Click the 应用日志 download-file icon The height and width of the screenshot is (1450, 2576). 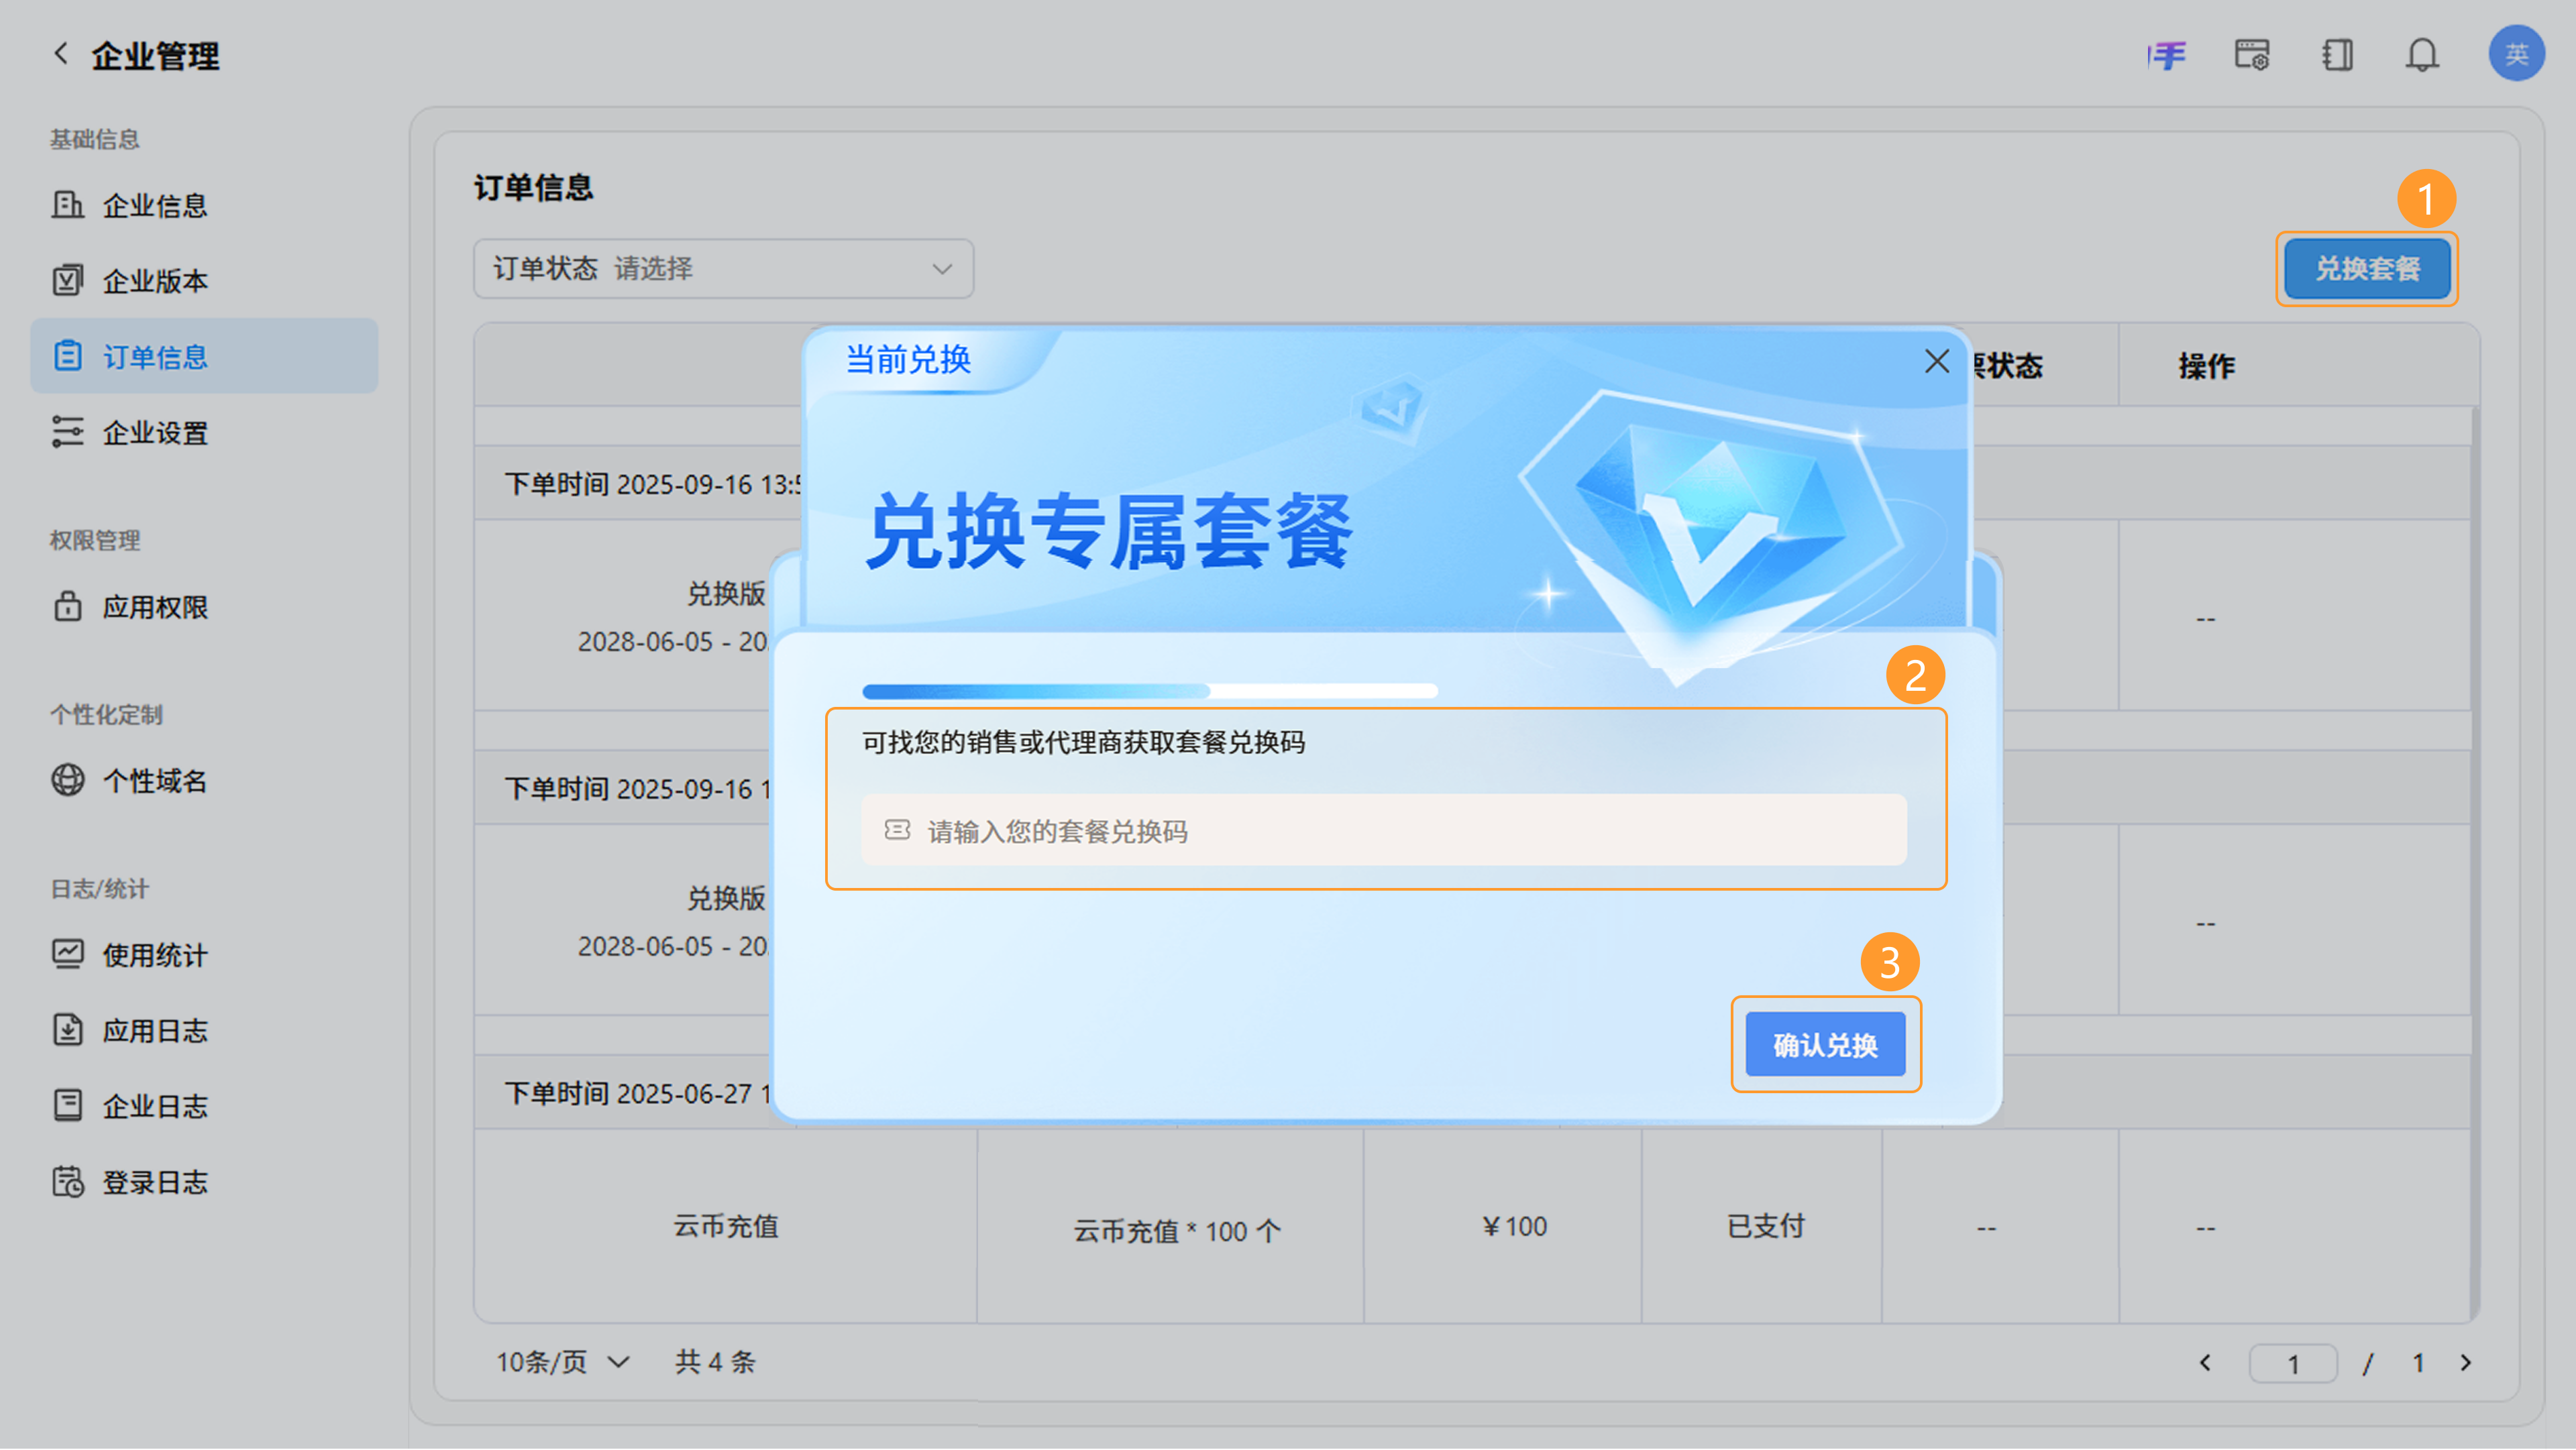[67, 1031]
